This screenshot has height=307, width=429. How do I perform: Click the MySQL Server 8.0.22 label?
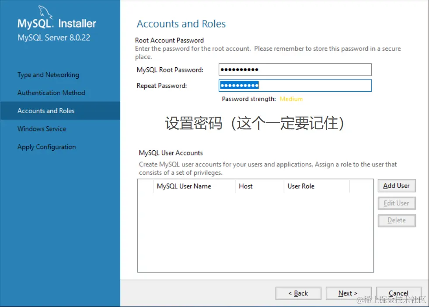tap(54, 38)
